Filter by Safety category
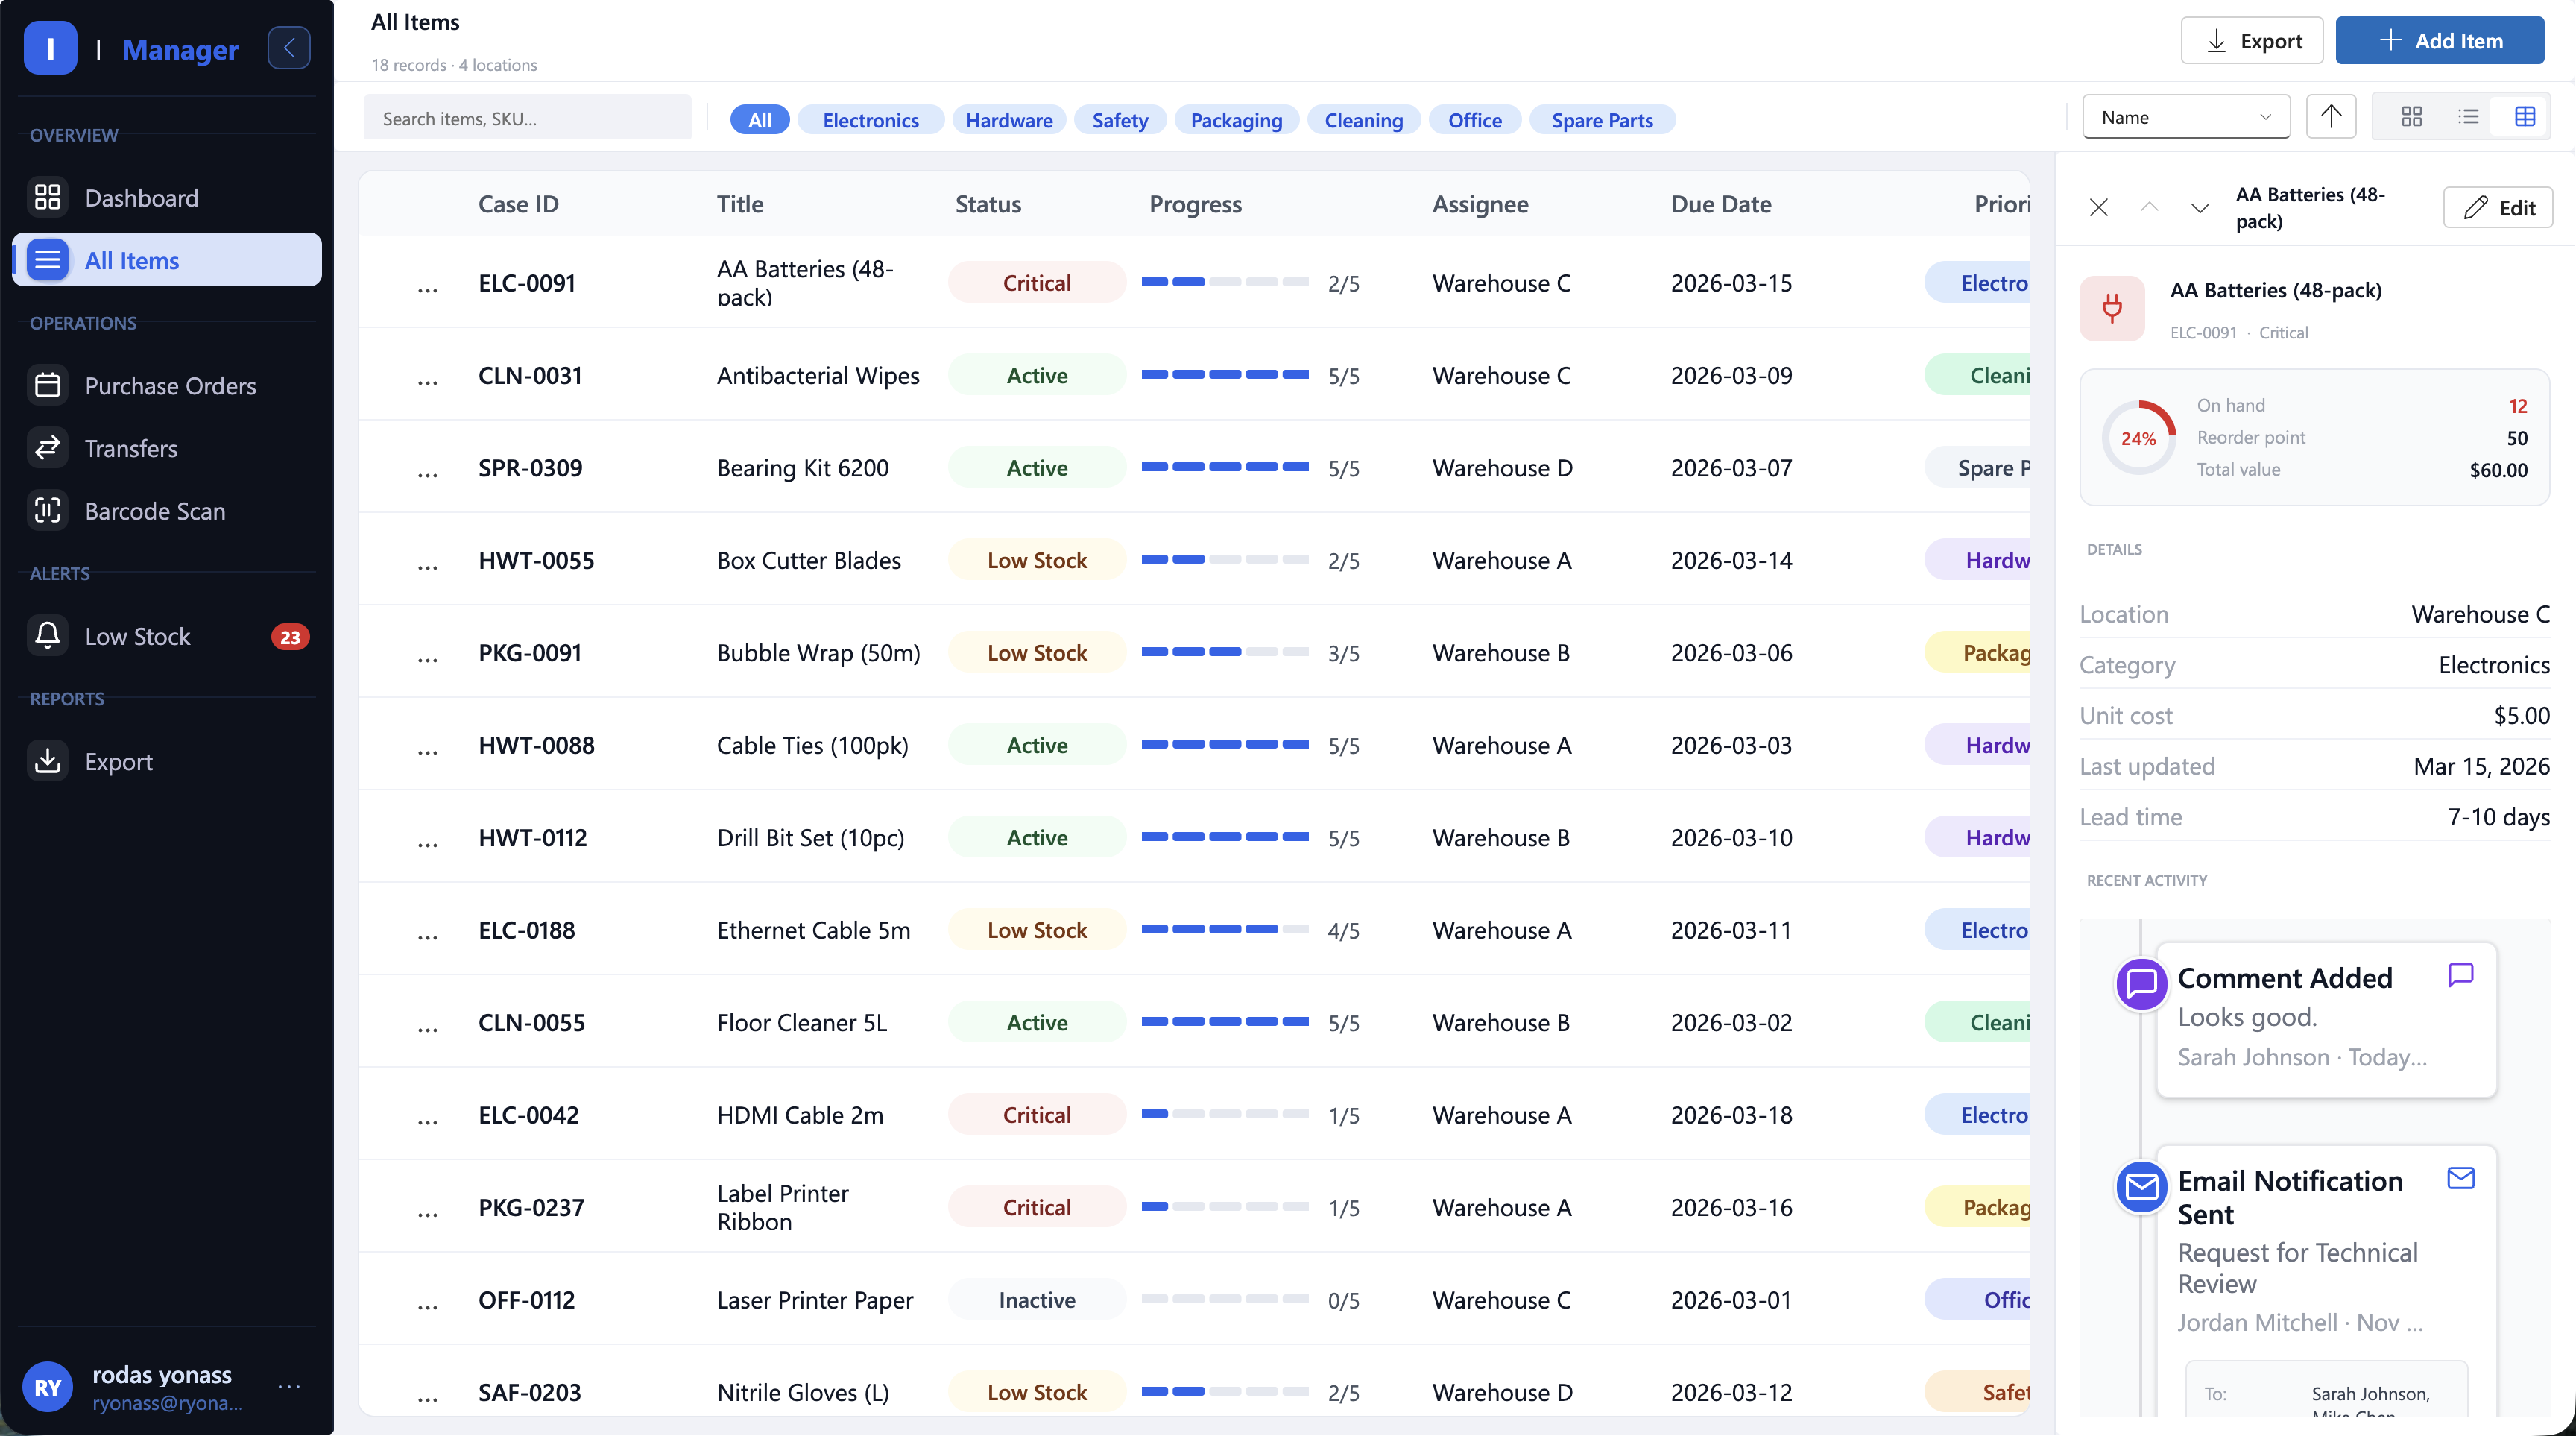Viewport: 2576px width, 1436px height. (x=1119, y=119)
